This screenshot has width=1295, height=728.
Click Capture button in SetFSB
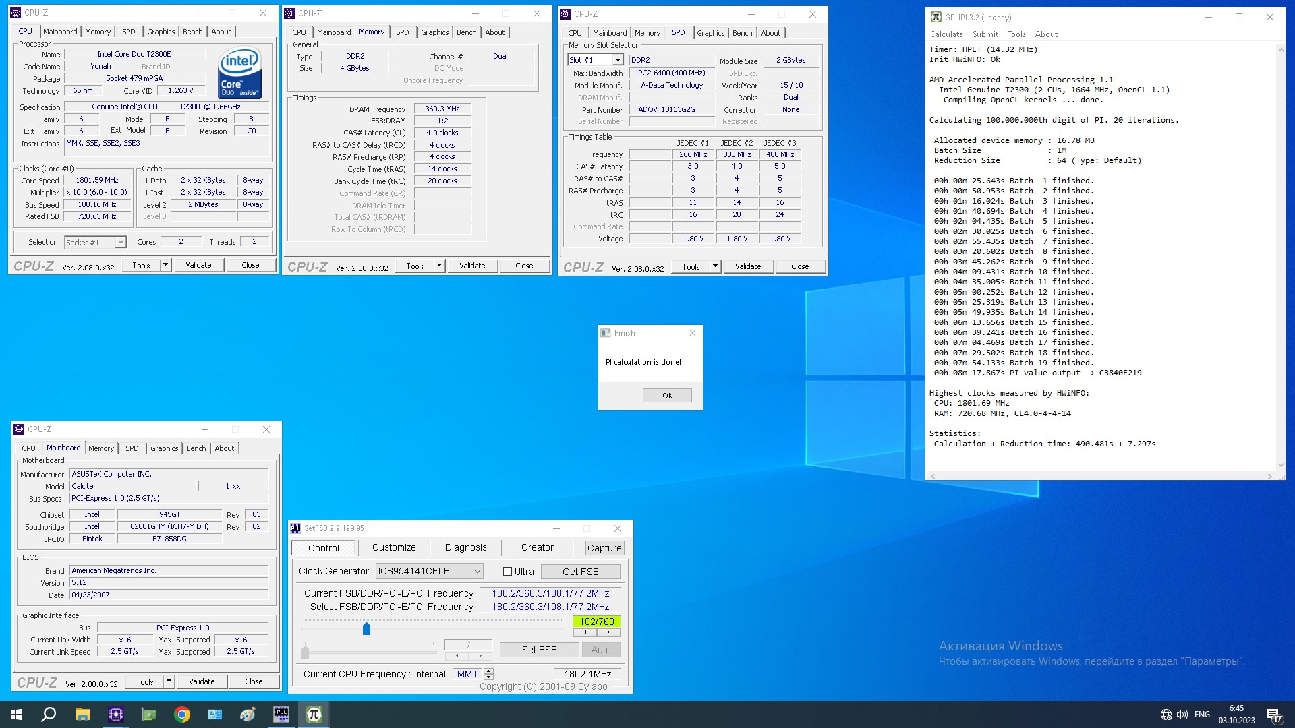tap(604, 548)
